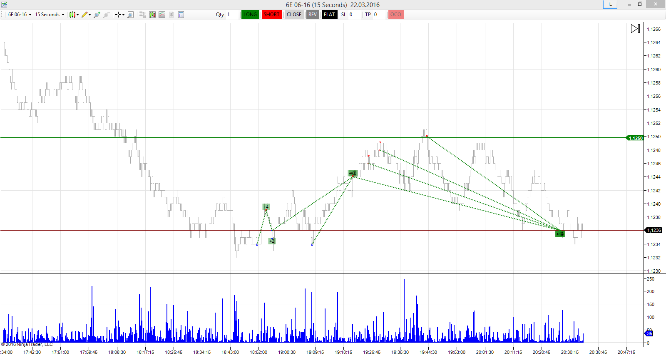Click the +2 trade marker label
Viewport: 666px width, 358px height.
tap(272, 241)
